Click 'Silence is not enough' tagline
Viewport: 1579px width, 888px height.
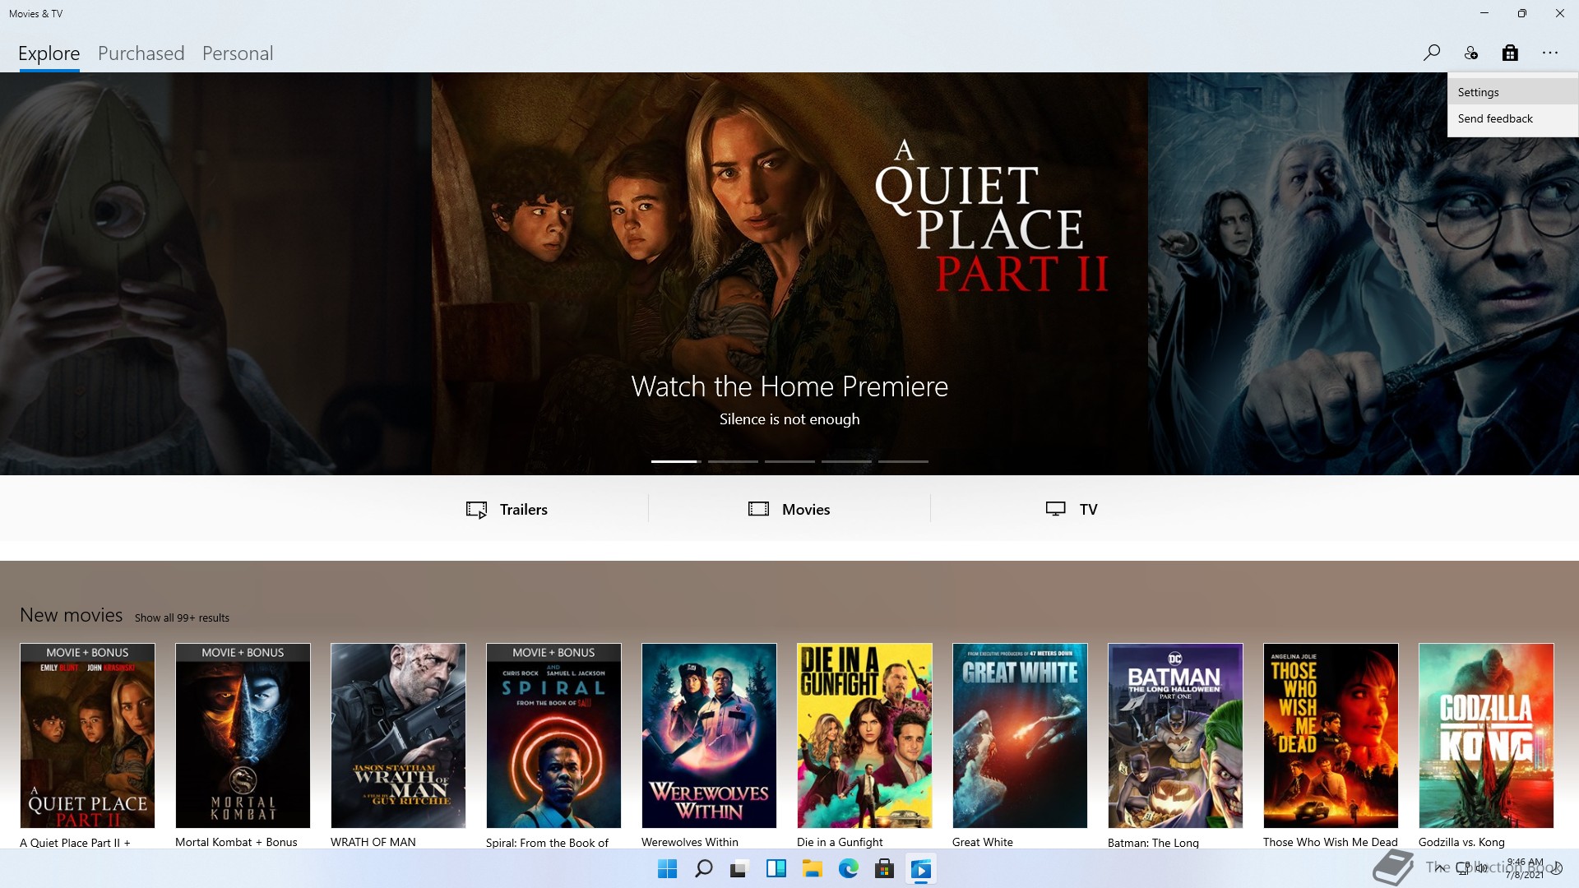tap(789, 419)
